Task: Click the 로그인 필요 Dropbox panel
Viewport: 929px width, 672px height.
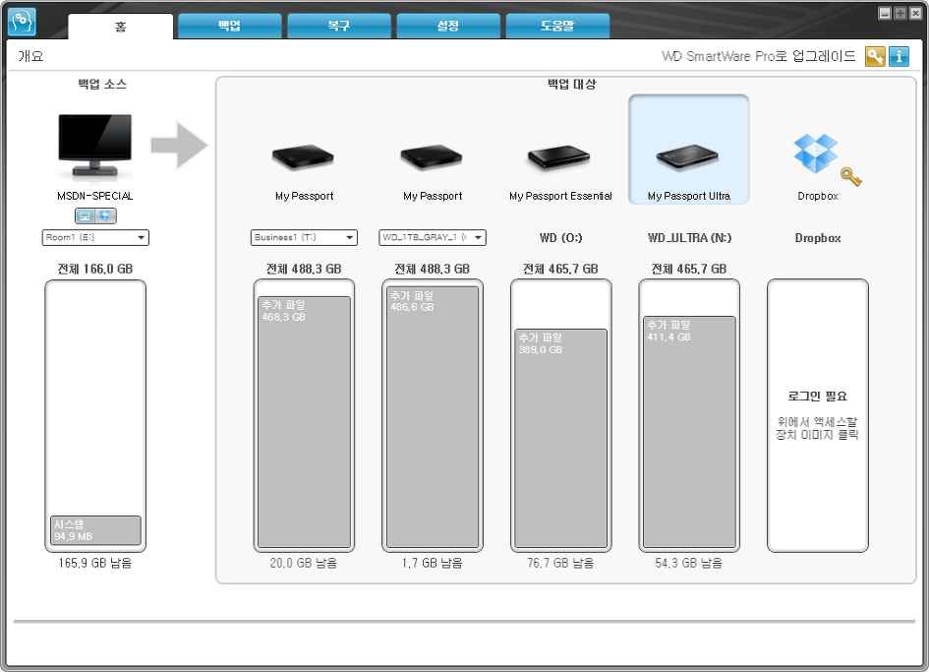Action: tap(818, 416)
